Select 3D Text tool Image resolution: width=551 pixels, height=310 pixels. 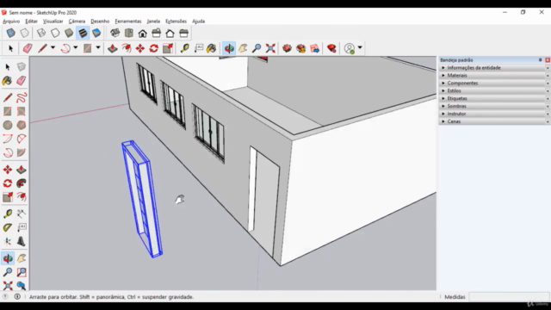pos(21,241)
